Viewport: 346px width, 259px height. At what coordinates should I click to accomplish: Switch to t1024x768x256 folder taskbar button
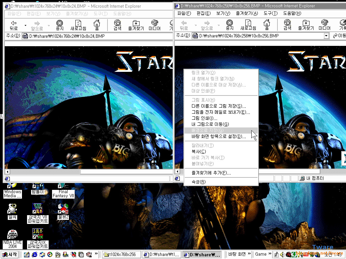click(x=122, y=255)
